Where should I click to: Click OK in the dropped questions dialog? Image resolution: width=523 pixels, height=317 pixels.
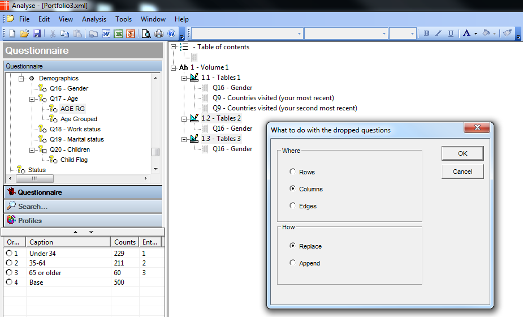(462, 153)
